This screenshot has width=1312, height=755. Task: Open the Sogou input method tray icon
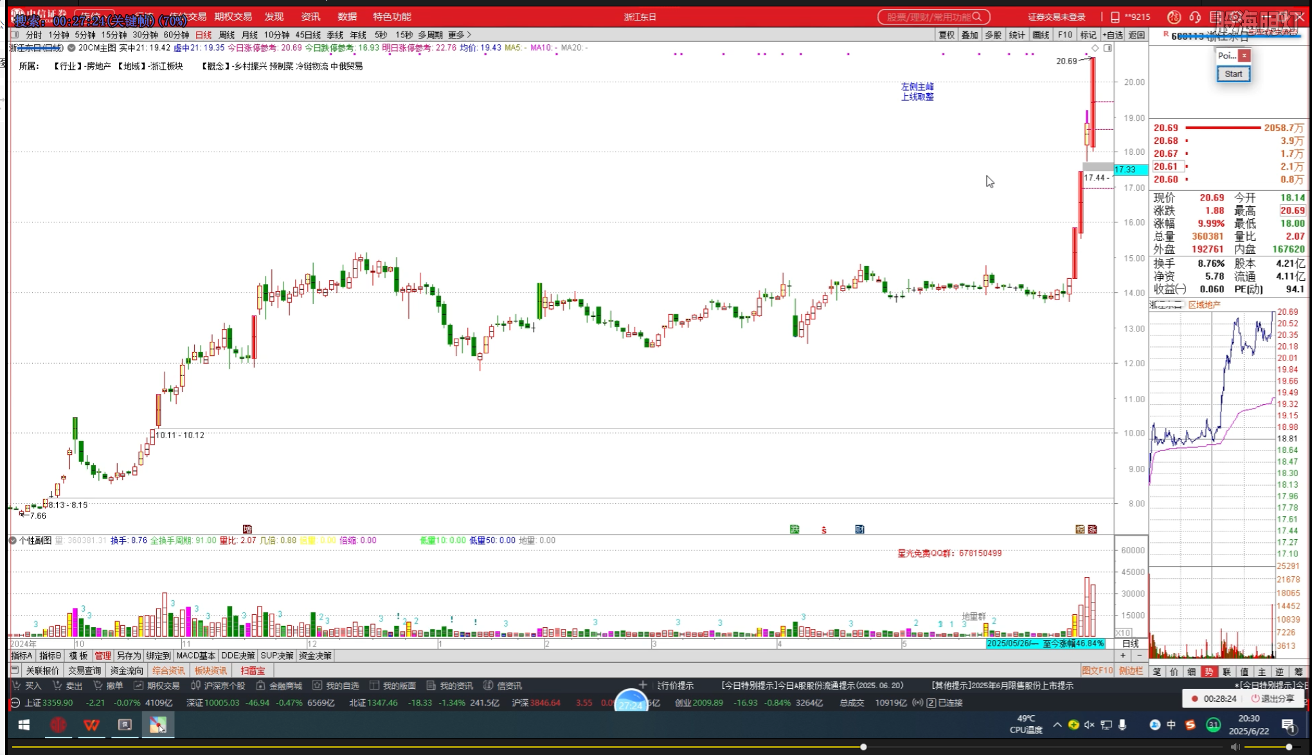click(x=1191, y=725)
